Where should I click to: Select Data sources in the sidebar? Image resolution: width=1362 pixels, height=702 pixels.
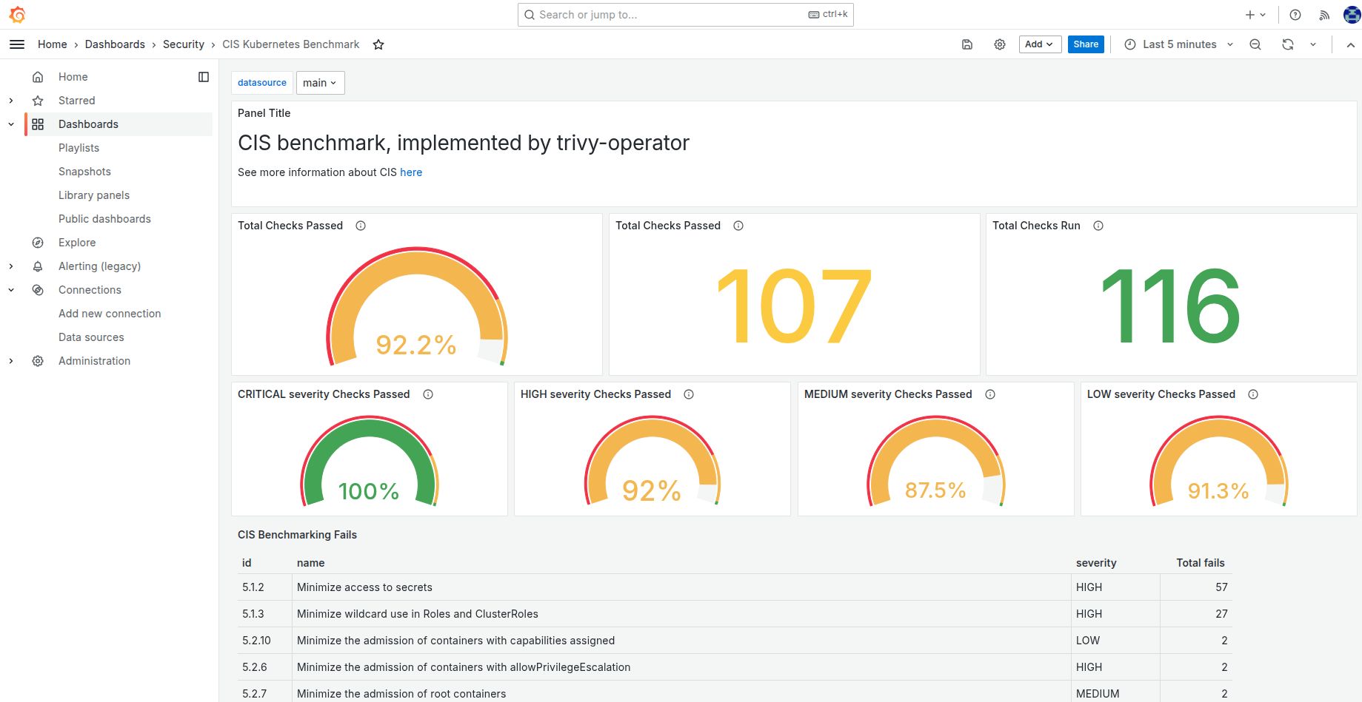point(91,337)
